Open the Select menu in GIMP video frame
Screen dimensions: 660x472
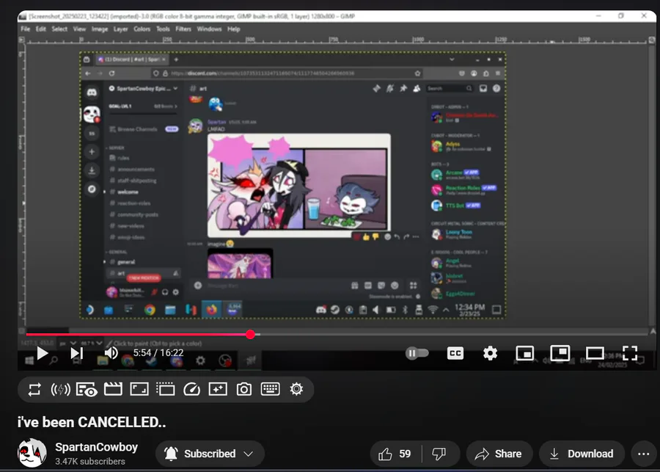[x=59, y=29]
